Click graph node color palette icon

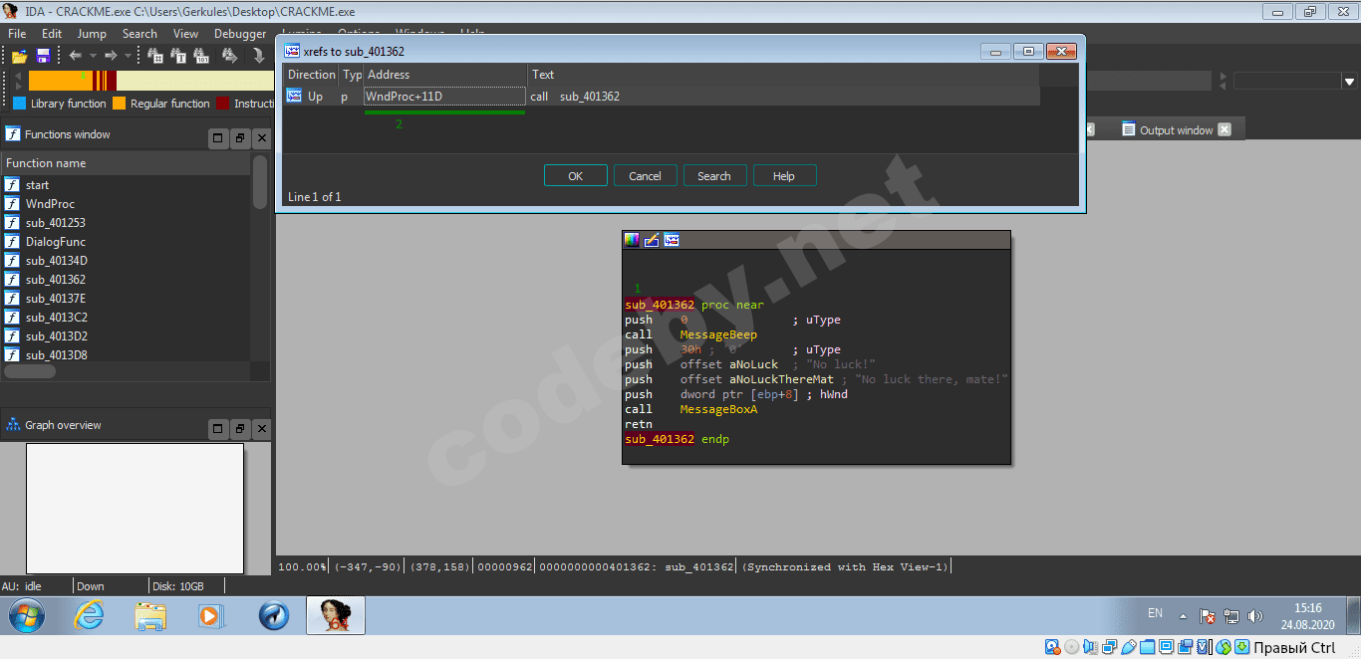coord(632,240)
